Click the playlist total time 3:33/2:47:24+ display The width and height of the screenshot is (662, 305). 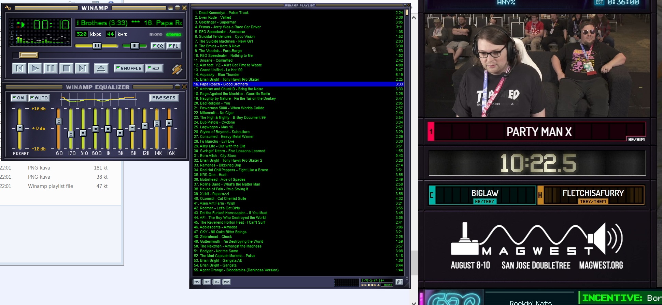click(377, 280)
